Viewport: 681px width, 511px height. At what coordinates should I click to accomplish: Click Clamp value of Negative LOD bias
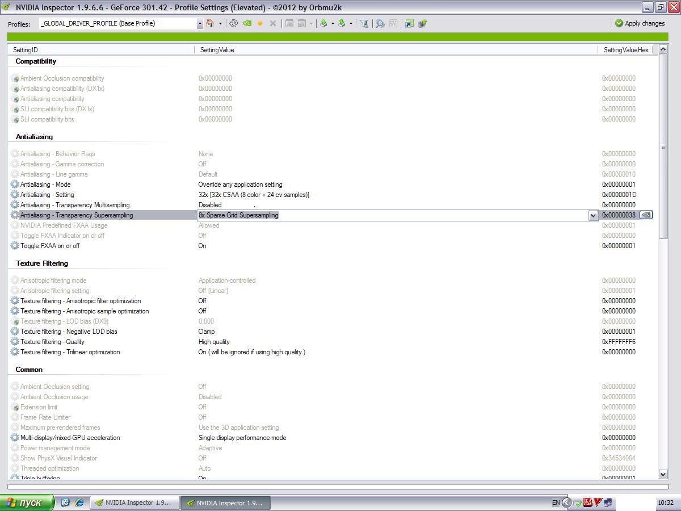(207, 332)
